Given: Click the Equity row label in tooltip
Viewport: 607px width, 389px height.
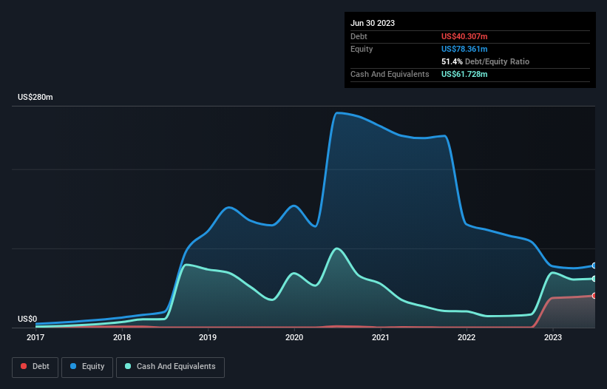Looking at the screenshot, I should (x=362, y=49).
